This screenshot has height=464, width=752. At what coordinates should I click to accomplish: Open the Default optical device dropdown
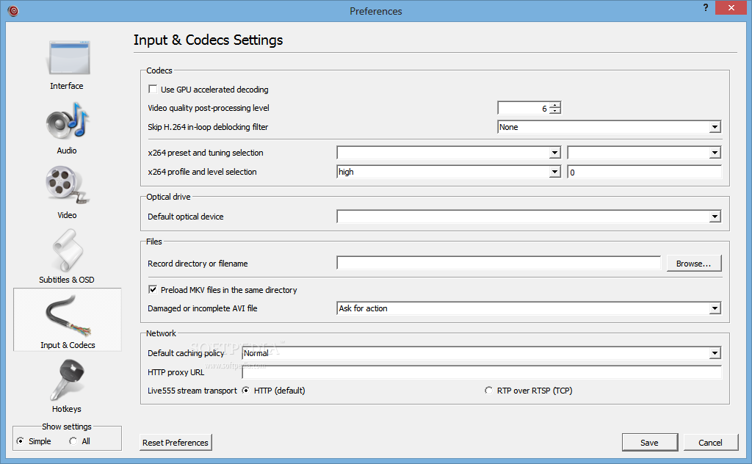[x=715, y=217]
